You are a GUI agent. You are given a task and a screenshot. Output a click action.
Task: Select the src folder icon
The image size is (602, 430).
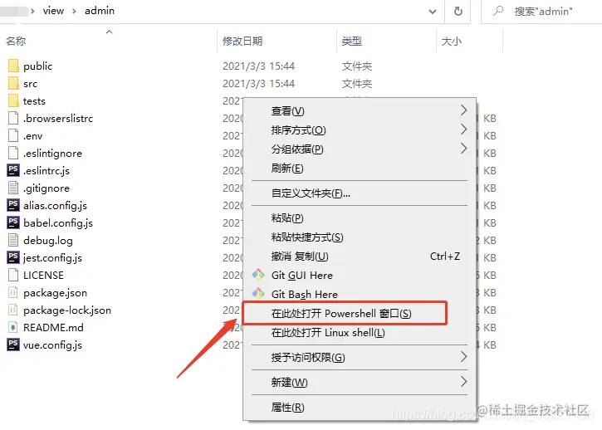pos(13,83)
